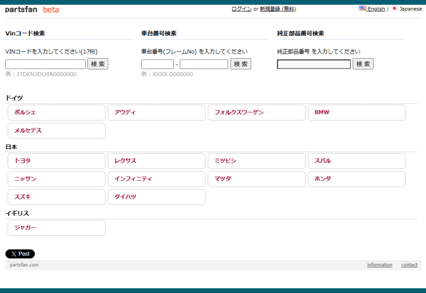Open the information footer link
Viewport: 426px width, 293px height.
pos(380,265)
